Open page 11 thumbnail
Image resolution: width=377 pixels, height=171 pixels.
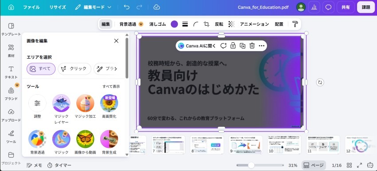click(323, 144)
